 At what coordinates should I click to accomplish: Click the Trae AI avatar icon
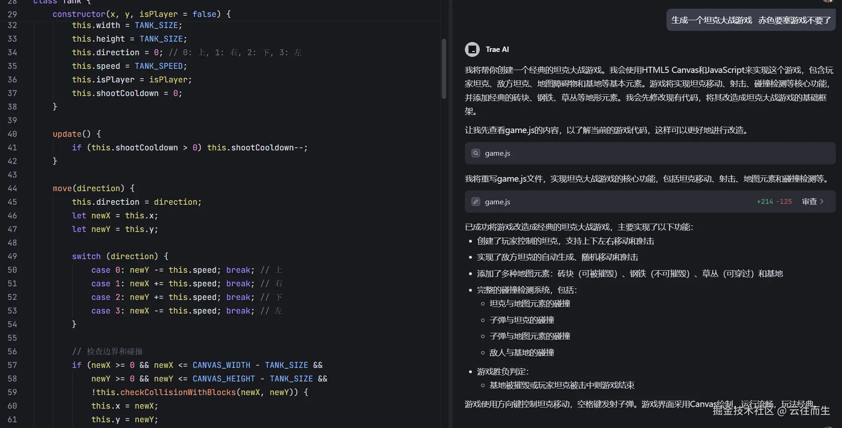point(472,49)
